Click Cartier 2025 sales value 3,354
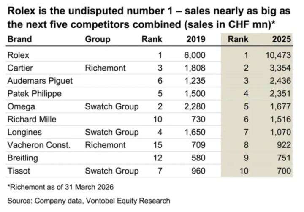This screenshot has height=212, width=304. click(x=281, y=68)
